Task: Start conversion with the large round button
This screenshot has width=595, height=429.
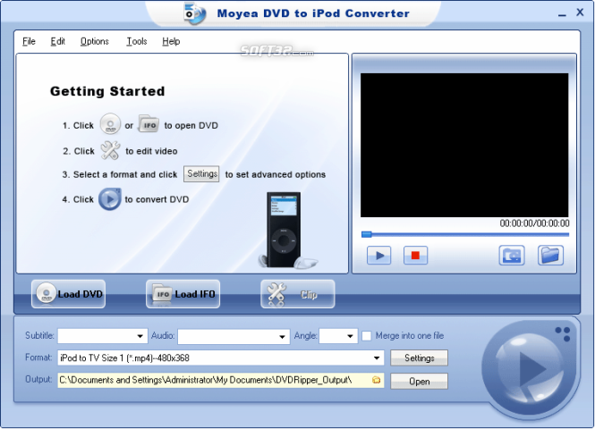Action: (x=531, y=368)
